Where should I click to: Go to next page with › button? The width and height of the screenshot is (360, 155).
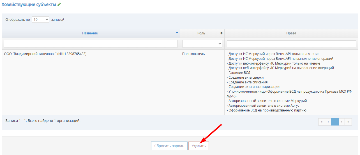coord(341,122)
